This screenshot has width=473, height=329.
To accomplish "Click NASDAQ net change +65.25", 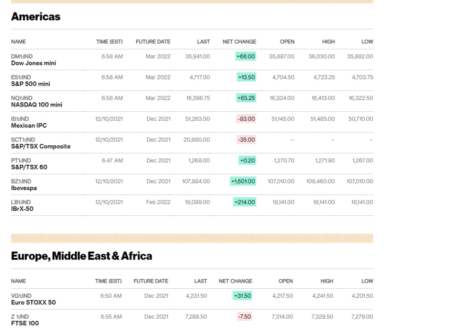I will tap(246, 98).
